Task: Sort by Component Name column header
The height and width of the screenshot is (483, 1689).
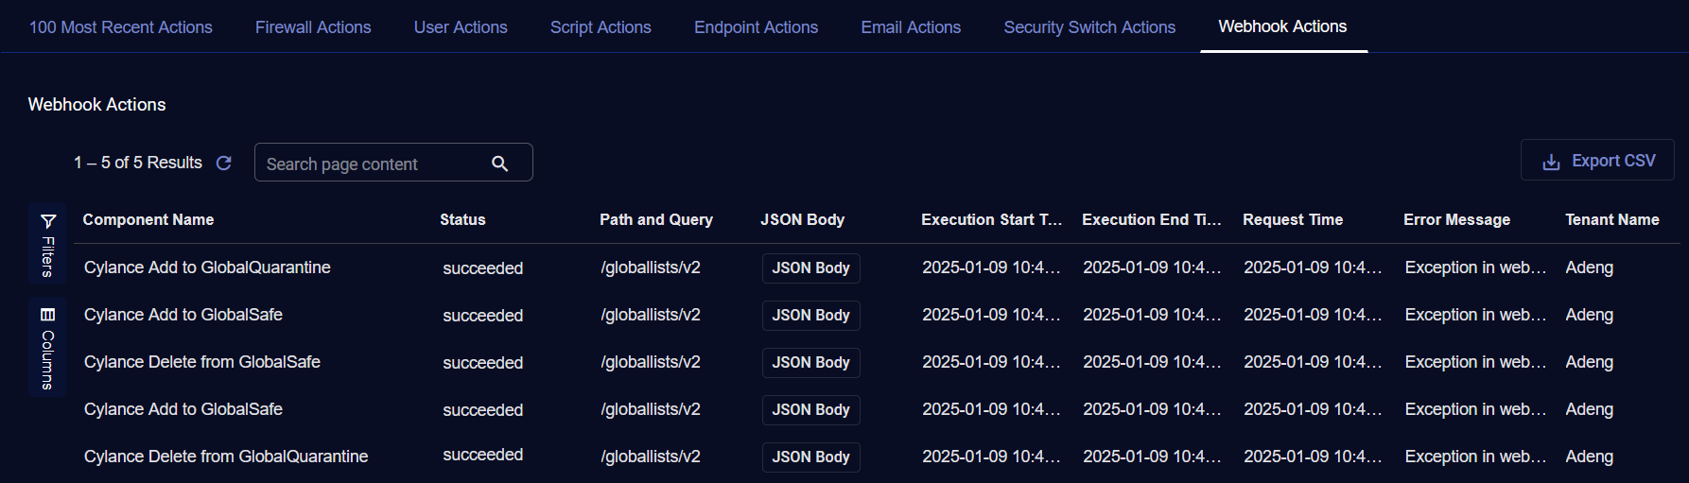Action: coord(148,219)
